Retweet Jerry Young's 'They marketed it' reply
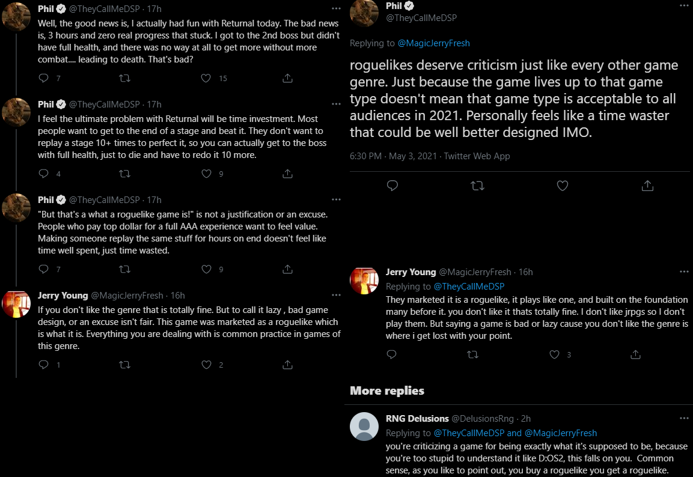Screen dimensions: 693x477 [x=473, y=354]
